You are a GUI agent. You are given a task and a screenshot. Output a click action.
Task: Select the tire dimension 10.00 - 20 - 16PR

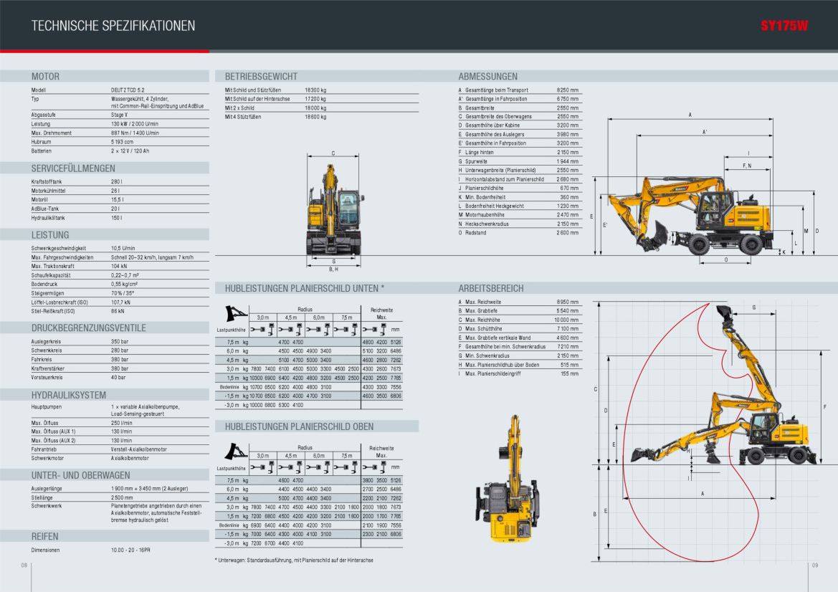click(130, 550)
